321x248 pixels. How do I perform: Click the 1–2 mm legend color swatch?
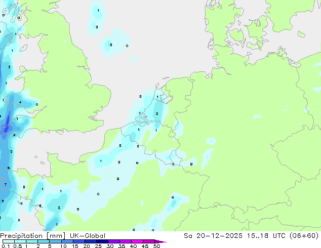point(32,241)
